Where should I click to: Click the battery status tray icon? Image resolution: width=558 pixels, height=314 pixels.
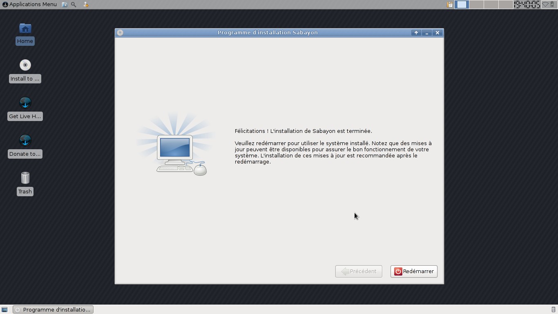point(552,4)
